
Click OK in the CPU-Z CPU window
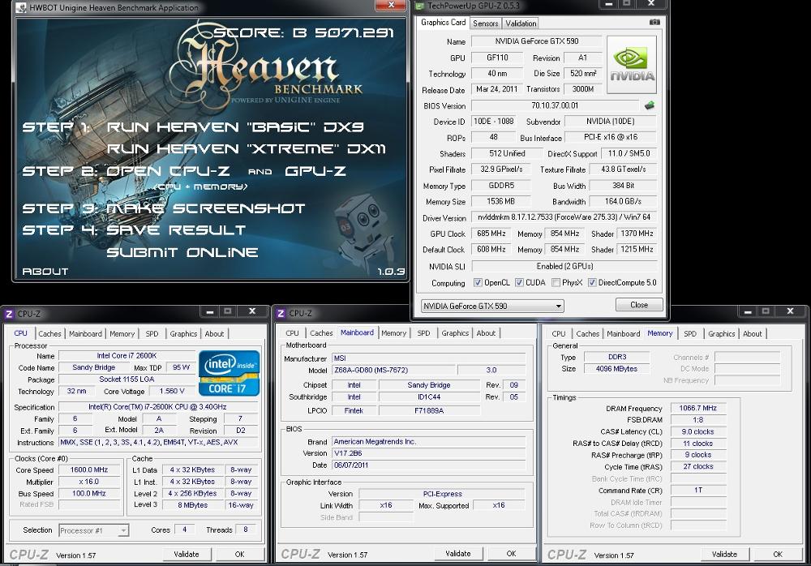239,554
